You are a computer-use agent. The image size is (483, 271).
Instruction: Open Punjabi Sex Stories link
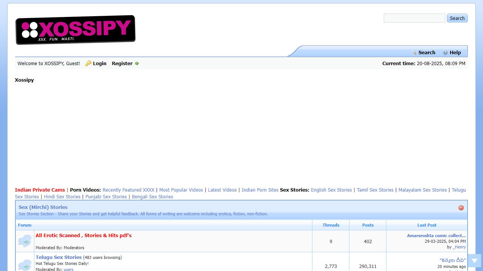[x=106, y=197]
